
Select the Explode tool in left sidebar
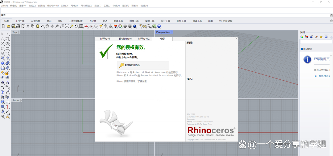pos(7,73)
